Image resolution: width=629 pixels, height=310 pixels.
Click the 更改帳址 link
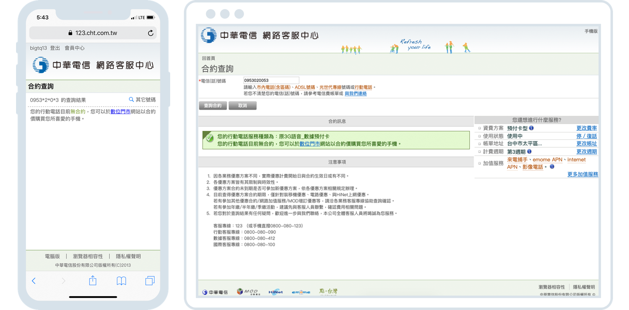click(x=587, y=144)
